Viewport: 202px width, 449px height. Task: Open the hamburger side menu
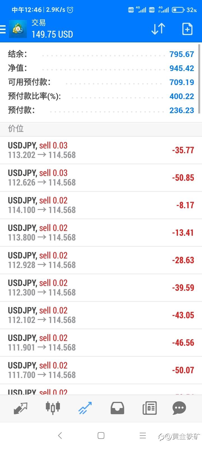tap(3, 29)
